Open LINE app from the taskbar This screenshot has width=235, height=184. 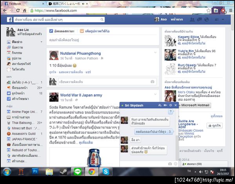[x=78, y=171]
